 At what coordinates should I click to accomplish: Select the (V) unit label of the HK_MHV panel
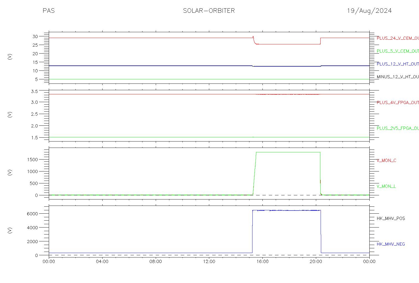click(x=10, y=230)
